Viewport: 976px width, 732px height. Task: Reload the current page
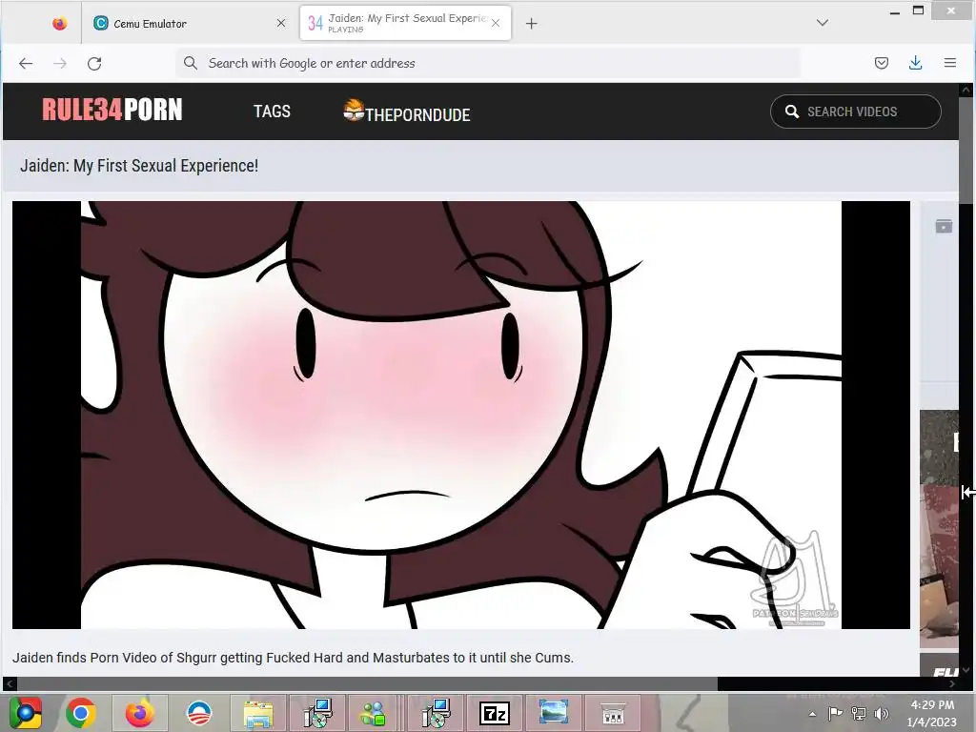click(x=94, y=64)
